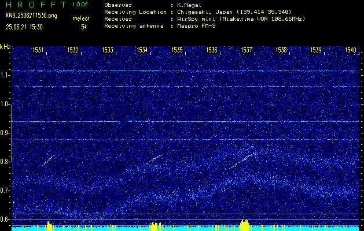The height and width of the screenshot is (231, 364).
Task: Click the 1.0 kHz axis label
Action: pos(4,105)
